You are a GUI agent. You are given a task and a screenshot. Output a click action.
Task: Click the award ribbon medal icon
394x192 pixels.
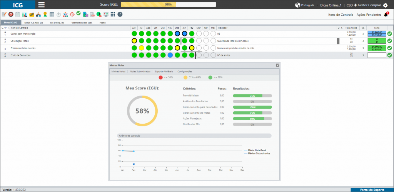click(x=45, y=15)
